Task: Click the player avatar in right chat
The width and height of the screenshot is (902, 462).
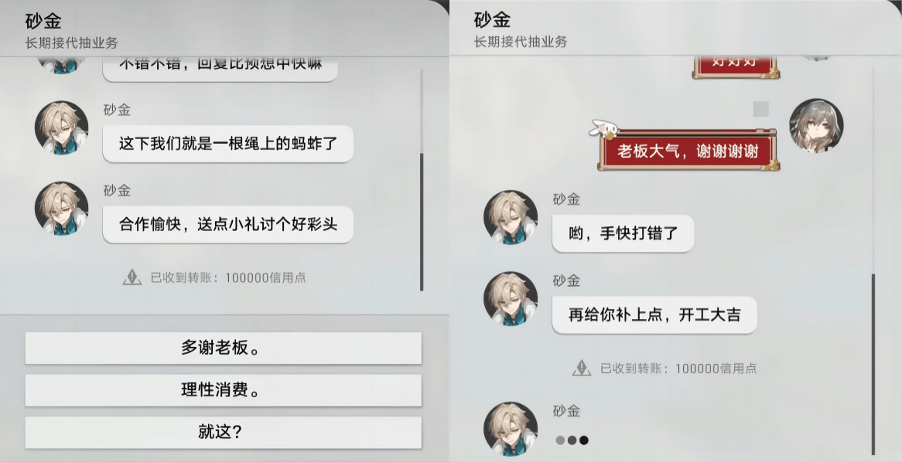Action: pyautogui.click(x=816, y=126)
